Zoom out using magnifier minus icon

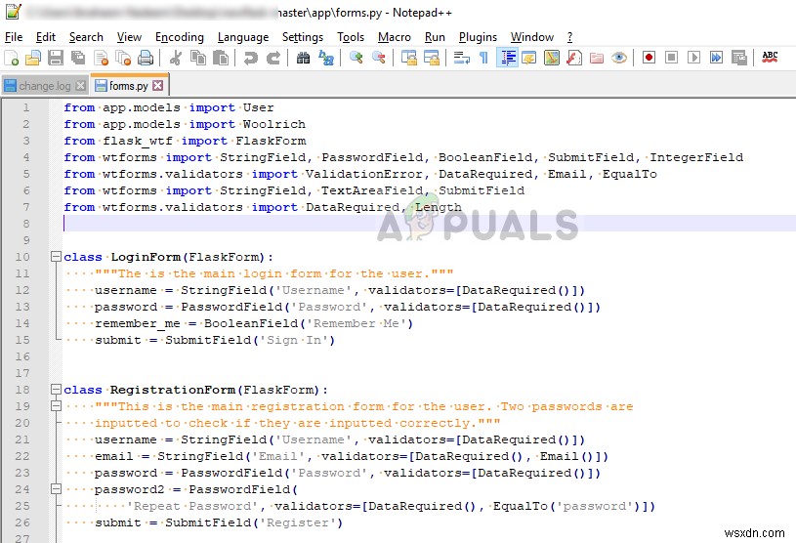point(378,58)
